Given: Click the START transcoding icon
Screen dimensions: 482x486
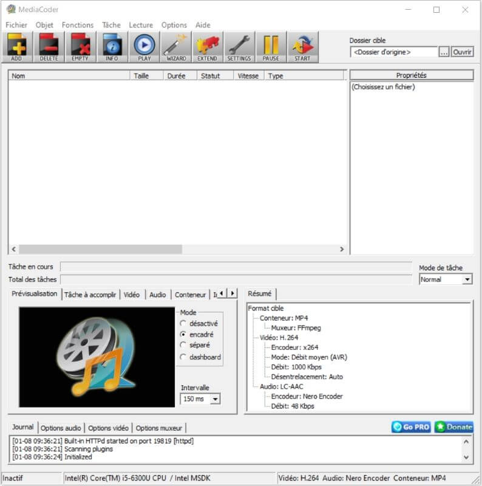Looking at the screenshot, I should coord(303,47).
